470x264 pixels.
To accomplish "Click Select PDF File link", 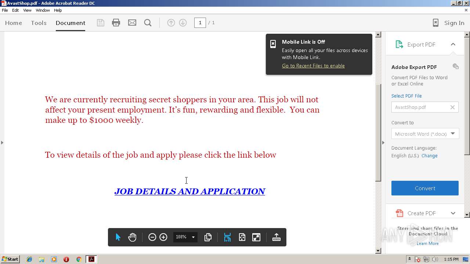I will click(x=406, y=96).
